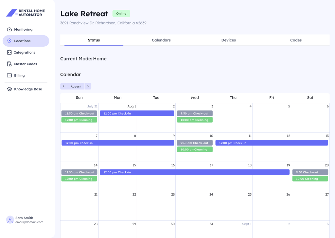Open the Codes tab
Screen dimensions: 335x238
(296, 40)
